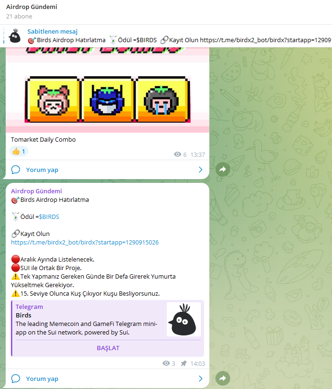This screenshot has width=332, height=389.
Task: Toggle the thumbs-up reaction on Tomarket post
Action: click(x=19, y=151)
